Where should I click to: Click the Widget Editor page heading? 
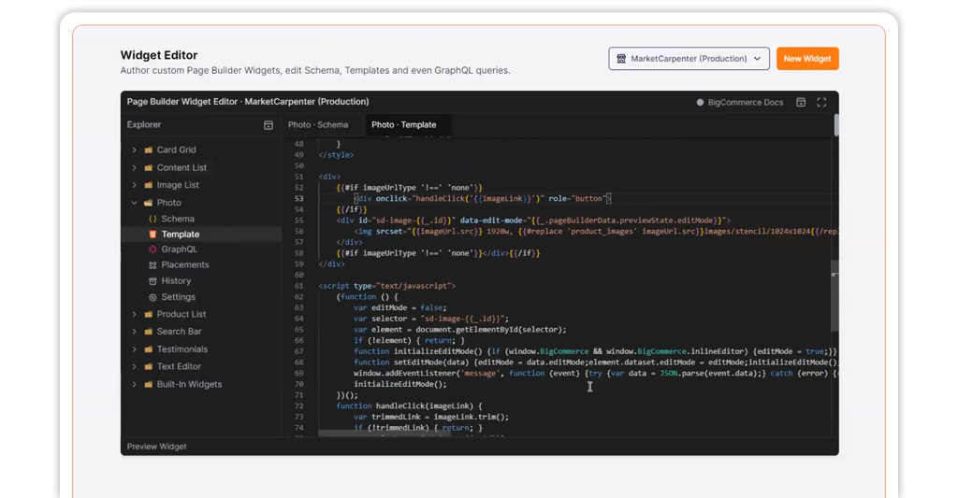159,55
